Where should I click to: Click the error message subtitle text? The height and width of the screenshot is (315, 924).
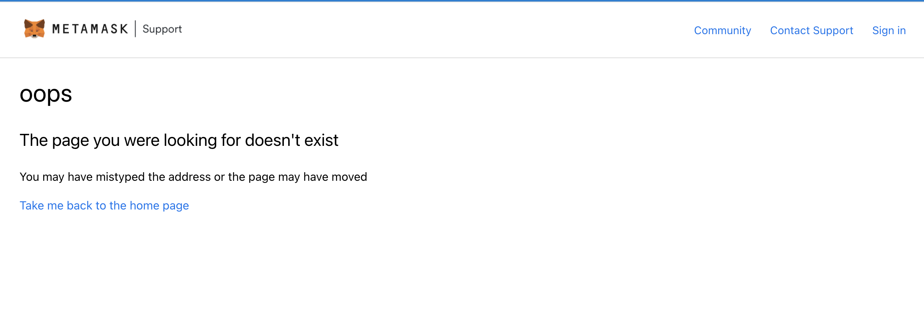179,140
